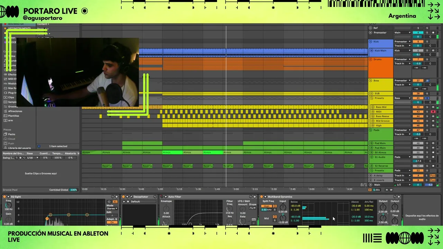Click the H track height button
Screen dimensions: 443x249
[x=387, y=190]
